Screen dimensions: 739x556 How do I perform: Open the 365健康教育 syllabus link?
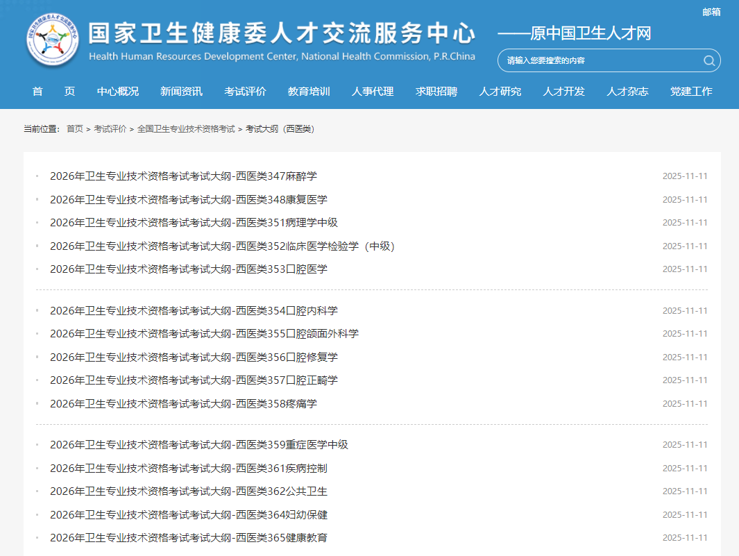[189, 538]
